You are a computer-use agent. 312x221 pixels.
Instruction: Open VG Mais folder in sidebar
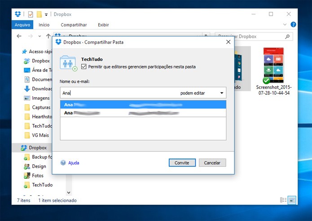36,135
